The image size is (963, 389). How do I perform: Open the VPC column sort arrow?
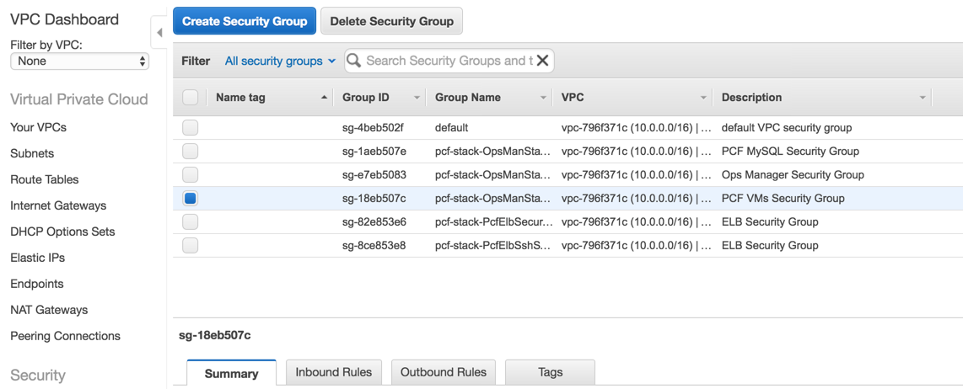pos(703,98)
